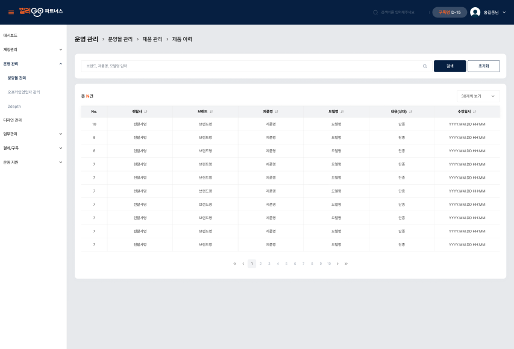Click the 브랜드, 제품명, 모델명 search input
The width and height of the screenshot is (514, 349).
[x=257, y=66]
